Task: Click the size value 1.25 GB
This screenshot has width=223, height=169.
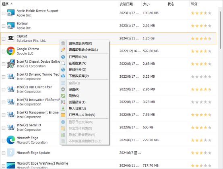Action: click(149, 38)
